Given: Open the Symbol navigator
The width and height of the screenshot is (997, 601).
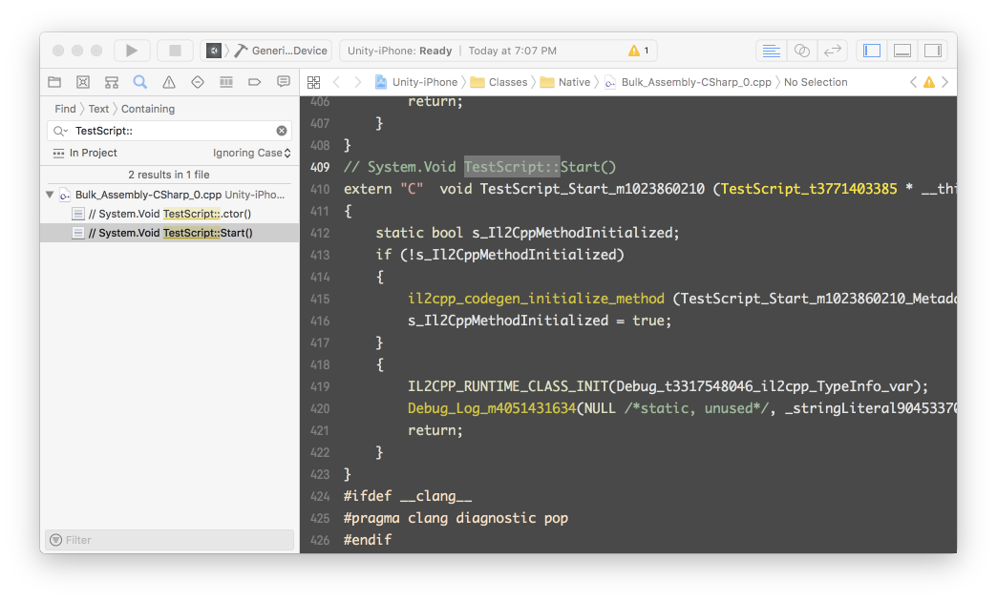Looking at the screenshot, I should 112,82.
